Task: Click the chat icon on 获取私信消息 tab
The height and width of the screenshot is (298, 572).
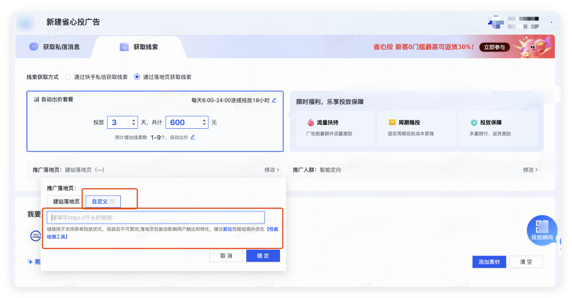Action: point(33,46)
